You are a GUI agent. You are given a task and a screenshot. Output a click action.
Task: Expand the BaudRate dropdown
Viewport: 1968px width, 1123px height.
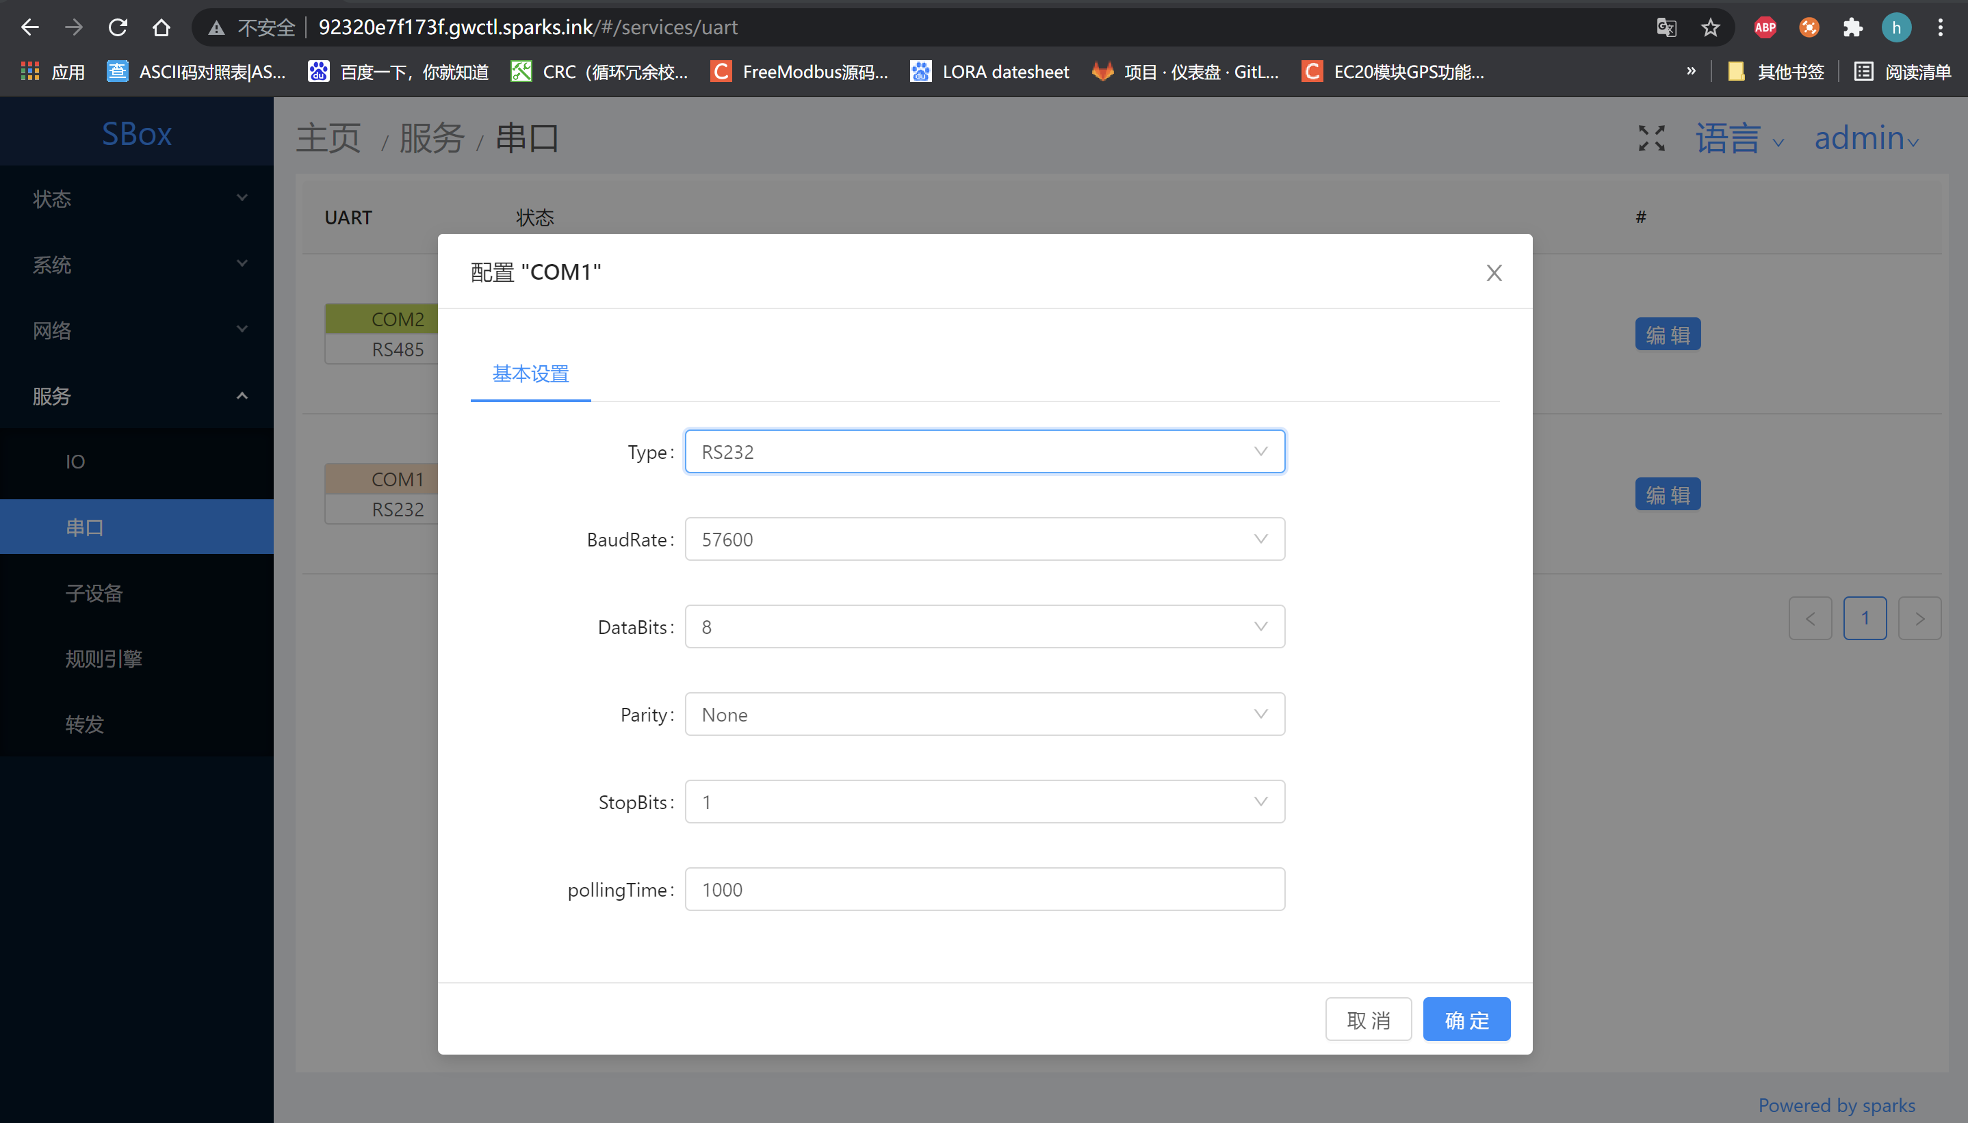985,539
